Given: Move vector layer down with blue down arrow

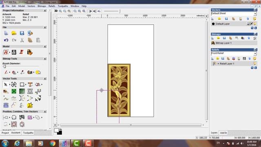Looking at the screenshot, I should [x=256, y=28].
